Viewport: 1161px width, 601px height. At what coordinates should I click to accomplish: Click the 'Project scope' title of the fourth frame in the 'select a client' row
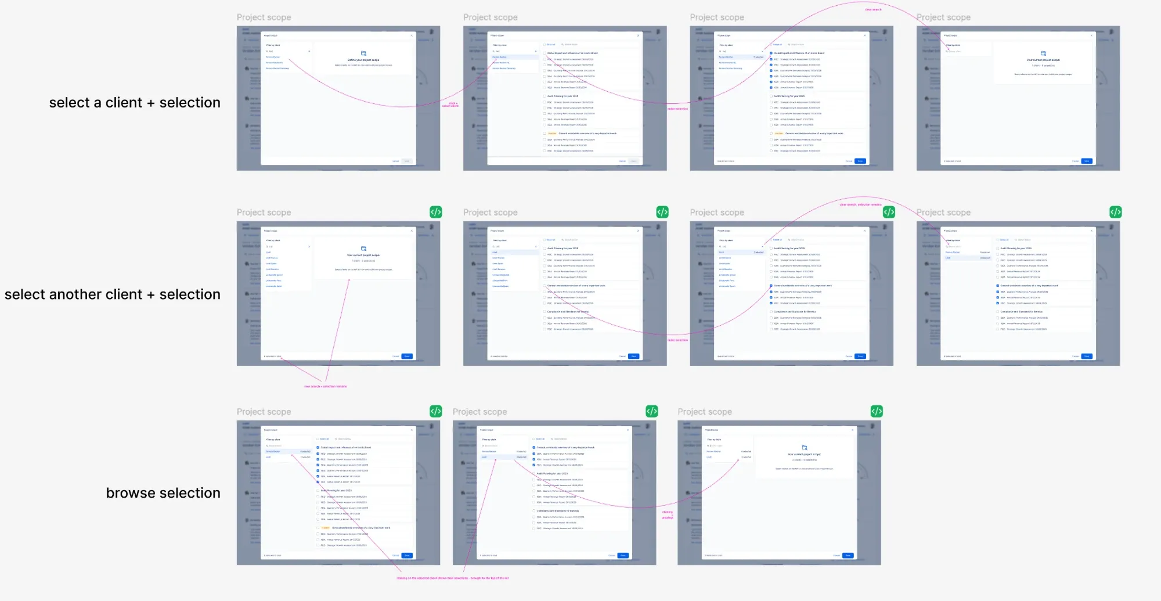click(x=943, y=17)
